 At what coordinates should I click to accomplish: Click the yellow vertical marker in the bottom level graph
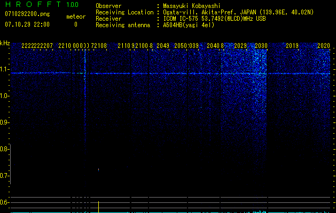99,207
